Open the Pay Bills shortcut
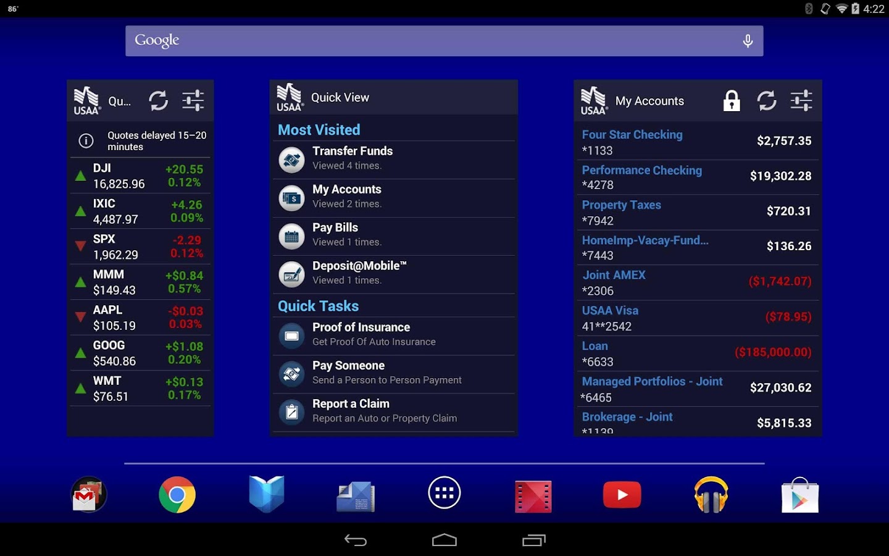 click(x=394, y=236)
